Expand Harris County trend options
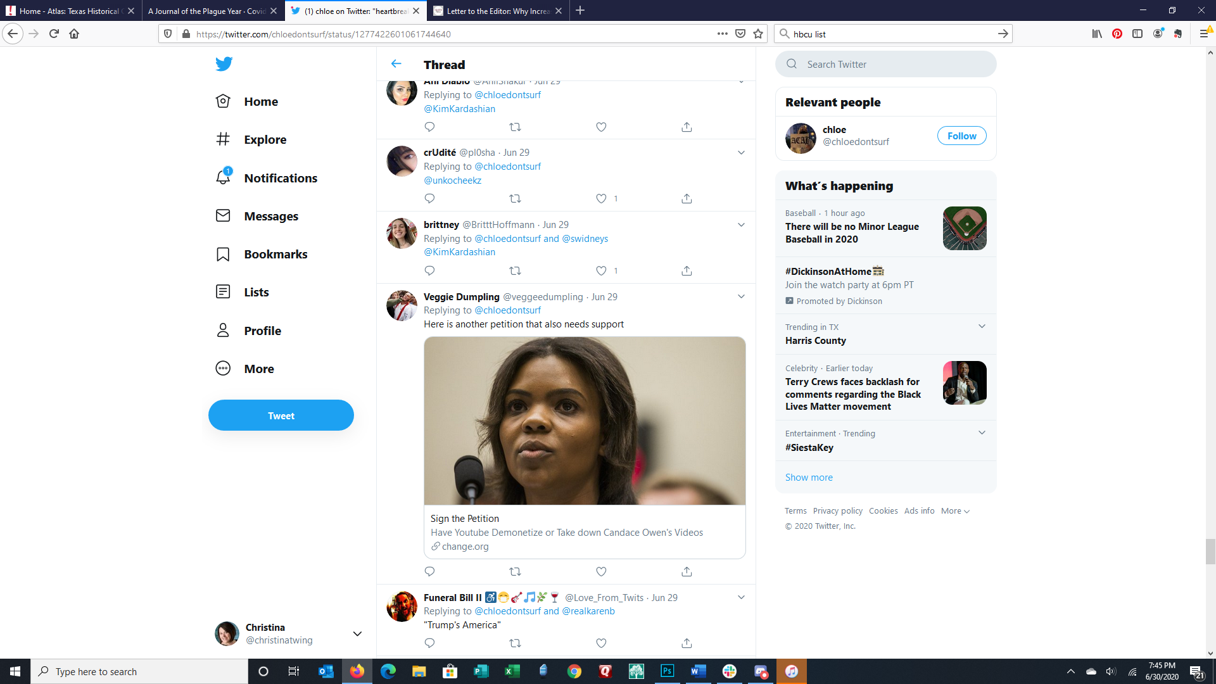Screen dimensions: 1216x684 982,327
